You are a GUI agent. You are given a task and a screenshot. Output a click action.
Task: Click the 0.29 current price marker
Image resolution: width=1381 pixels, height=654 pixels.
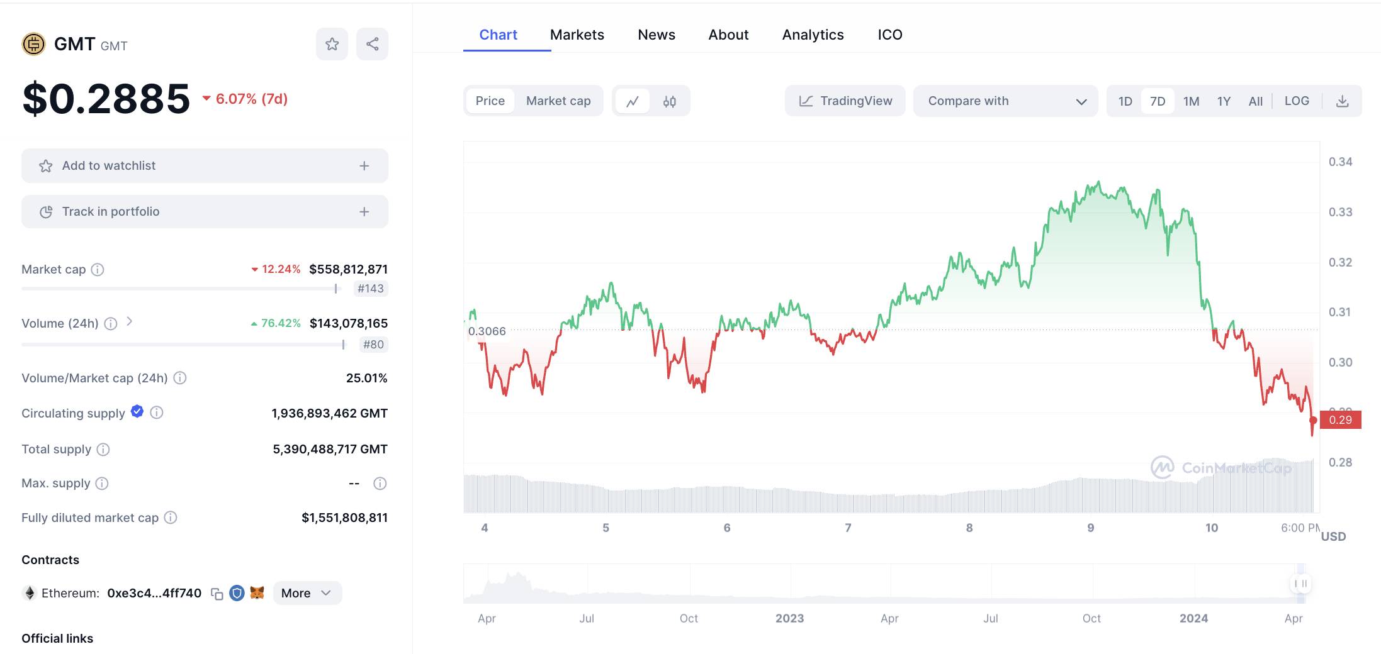[x=1340, y=420]
